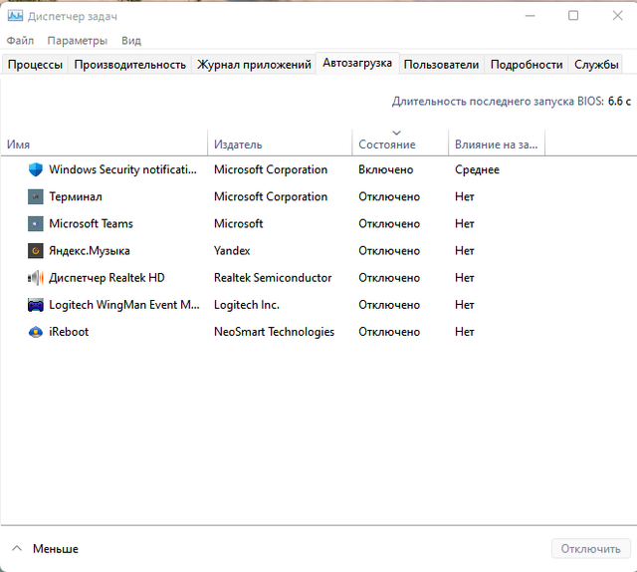Switch to the Производительность tab

pyautogui.click(x=130, y=65)
